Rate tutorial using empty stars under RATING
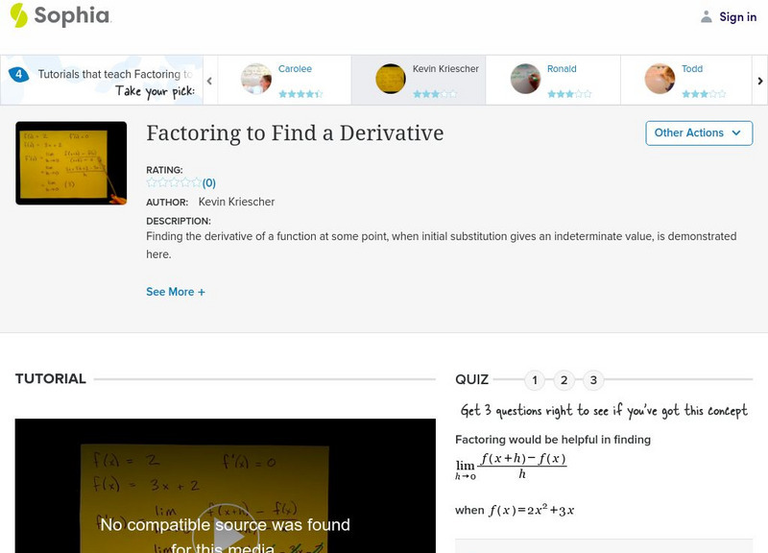 coord(174,182)
